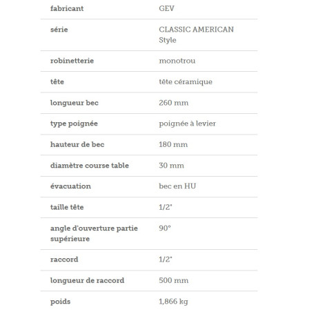Select the '30 mm' value

(x=171, y=166)
